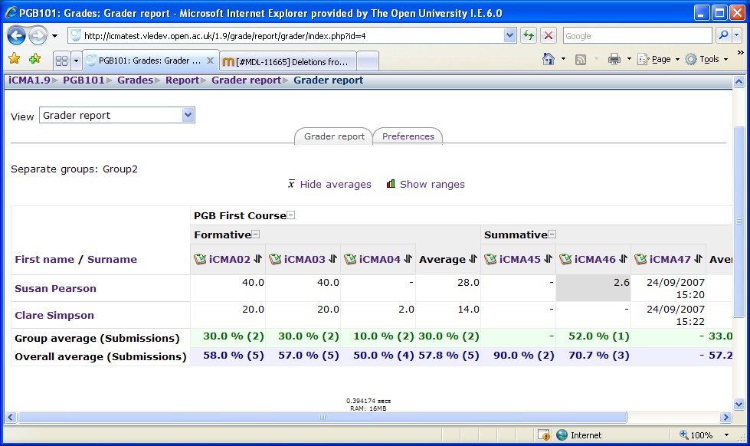Collapse the PGB First Course category
The height and width of the screenshot is (446, 750).
coord(291,215)
